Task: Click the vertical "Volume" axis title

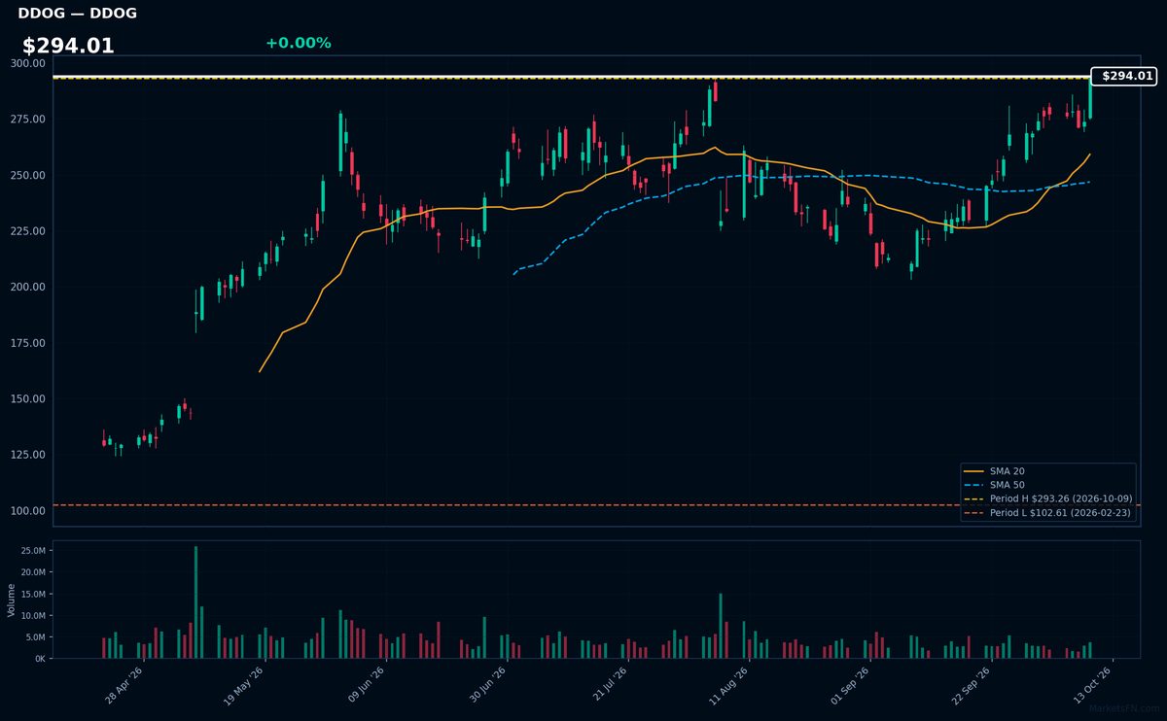Action: click(x=12, y=600)
